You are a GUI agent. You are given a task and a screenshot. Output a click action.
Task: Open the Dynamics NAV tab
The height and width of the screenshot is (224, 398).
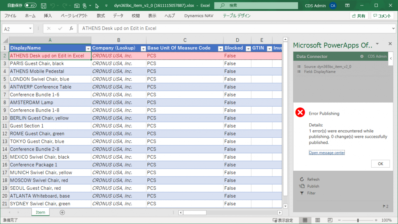199,16
